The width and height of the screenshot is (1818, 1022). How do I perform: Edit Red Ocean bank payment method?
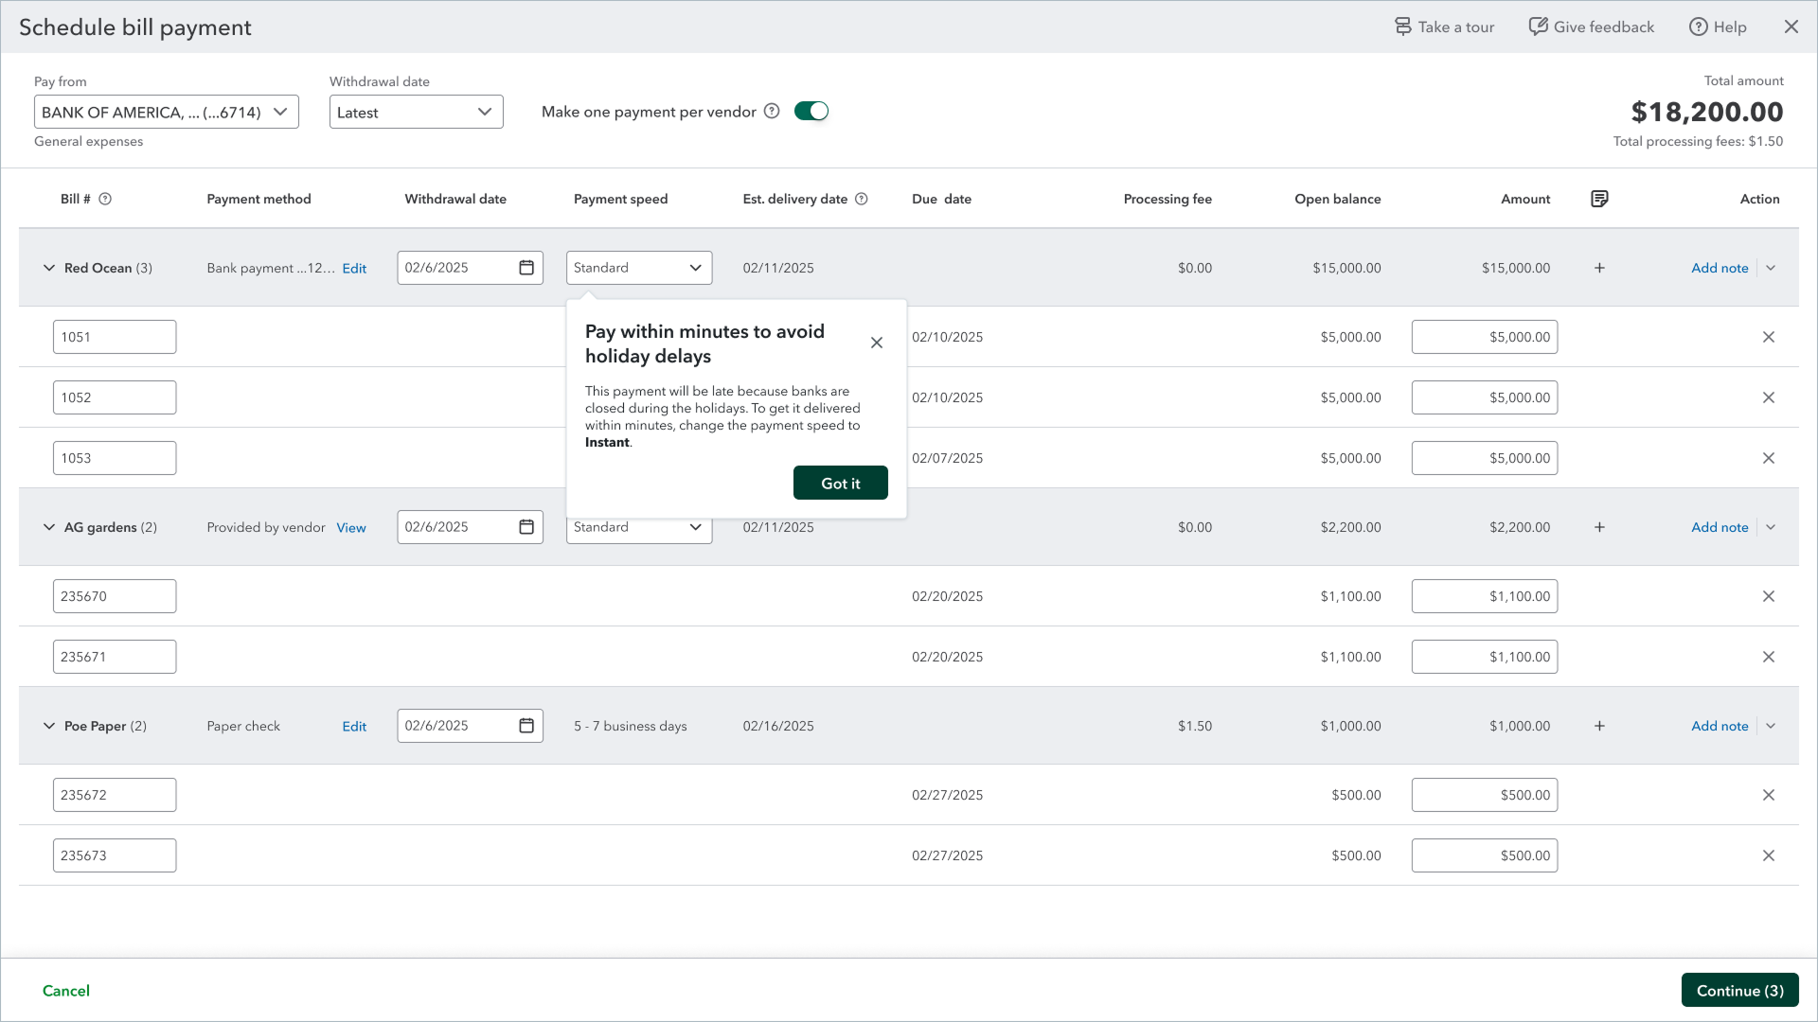[354, 268]
